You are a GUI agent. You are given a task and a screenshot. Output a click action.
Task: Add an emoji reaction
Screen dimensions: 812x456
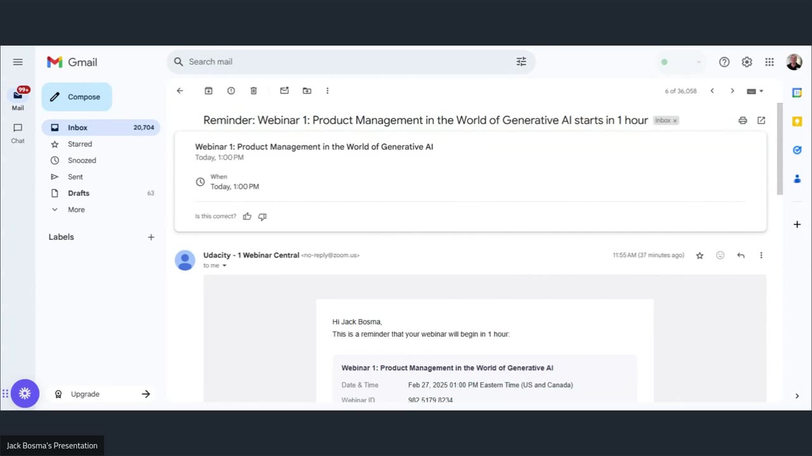[x=720, y=255]
